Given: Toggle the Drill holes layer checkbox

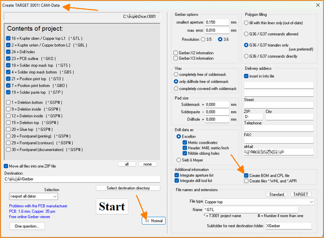Looking at the screenshot, I should (x=9, y=52).
